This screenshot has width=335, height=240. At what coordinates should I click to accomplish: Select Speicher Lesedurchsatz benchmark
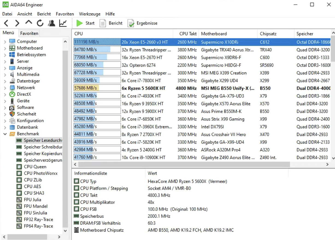point(39,140)
